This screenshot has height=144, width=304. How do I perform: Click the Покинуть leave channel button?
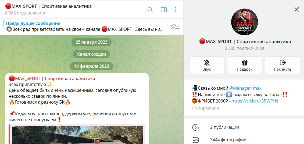pos(282,65)
